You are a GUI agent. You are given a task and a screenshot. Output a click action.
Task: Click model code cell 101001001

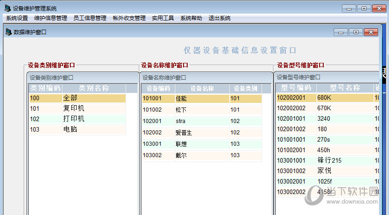(296, 139)
